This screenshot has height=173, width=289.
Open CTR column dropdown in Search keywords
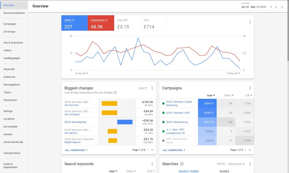151,171
